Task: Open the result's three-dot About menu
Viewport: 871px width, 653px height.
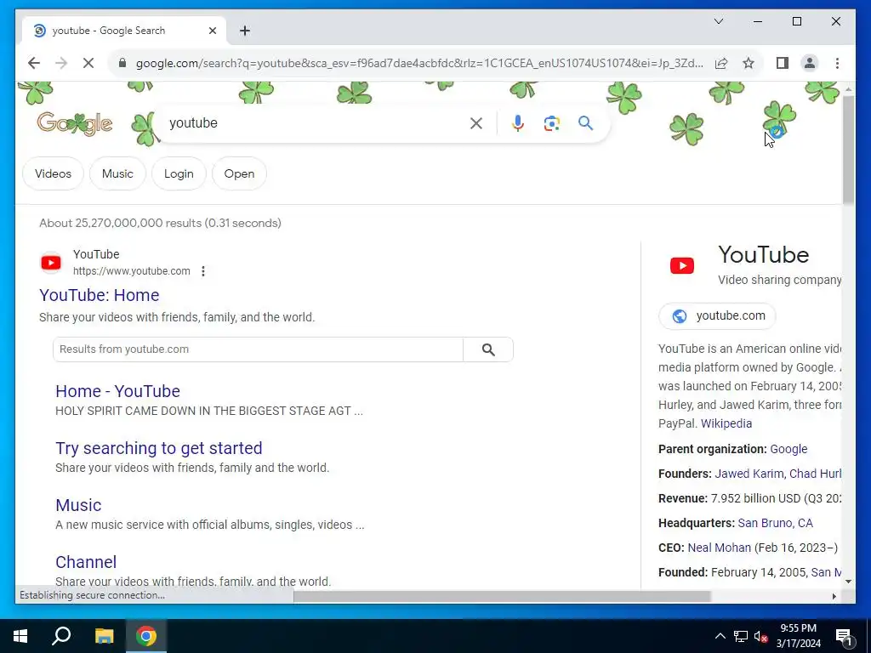Action: [203, 271]
